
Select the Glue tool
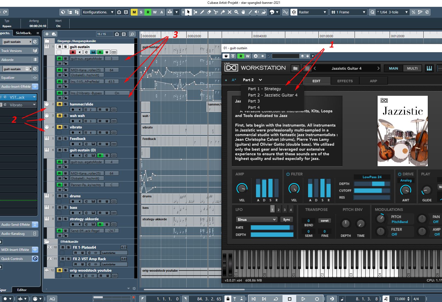(x=223, y=12)
